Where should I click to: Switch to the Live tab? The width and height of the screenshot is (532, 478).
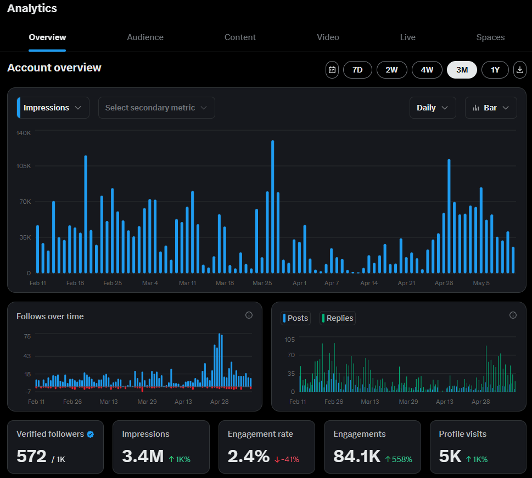pos(407,37)
